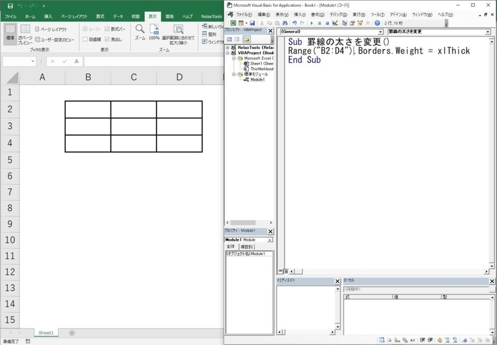Collapse the 標準モジュール folder node
Screen dimensions: 497x345
(234, 74)
